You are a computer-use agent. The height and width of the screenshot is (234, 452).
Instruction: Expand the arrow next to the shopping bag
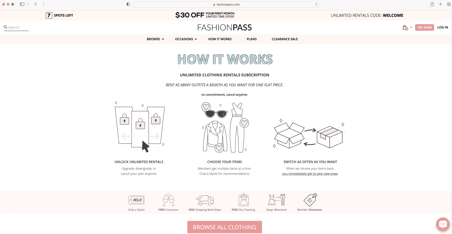[x=411, y=27]
